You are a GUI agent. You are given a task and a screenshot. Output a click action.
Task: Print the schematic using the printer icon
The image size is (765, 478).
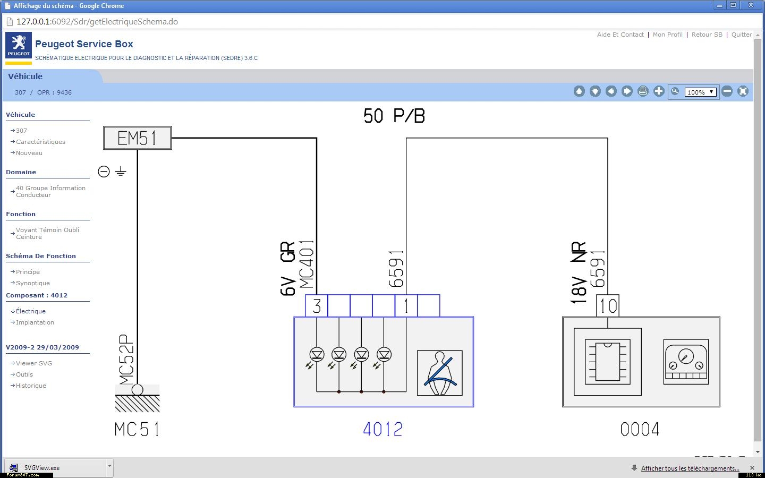(643, 91)
